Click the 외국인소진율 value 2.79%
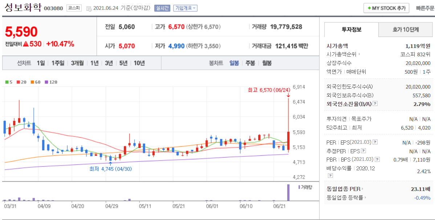The height and width of the screenshot is (220, 435). [x=422, y=104]
